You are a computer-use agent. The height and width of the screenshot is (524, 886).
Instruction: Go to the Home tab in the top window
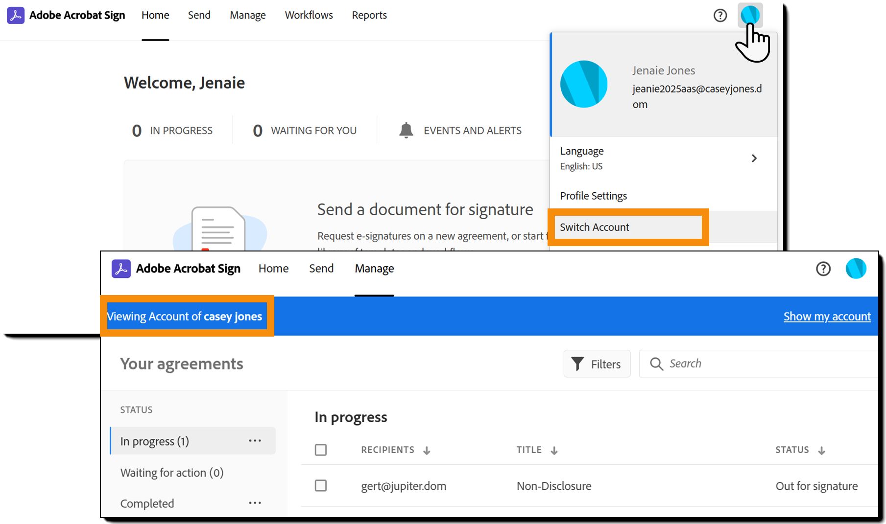(155, 15)
